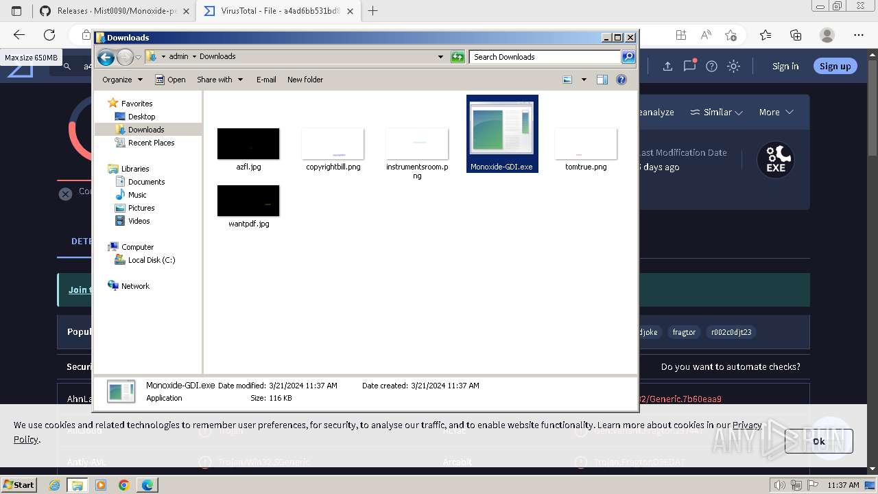The image size is (878, 494).
Task: Click the Windows Start button
Action: [x=19, y=484]
